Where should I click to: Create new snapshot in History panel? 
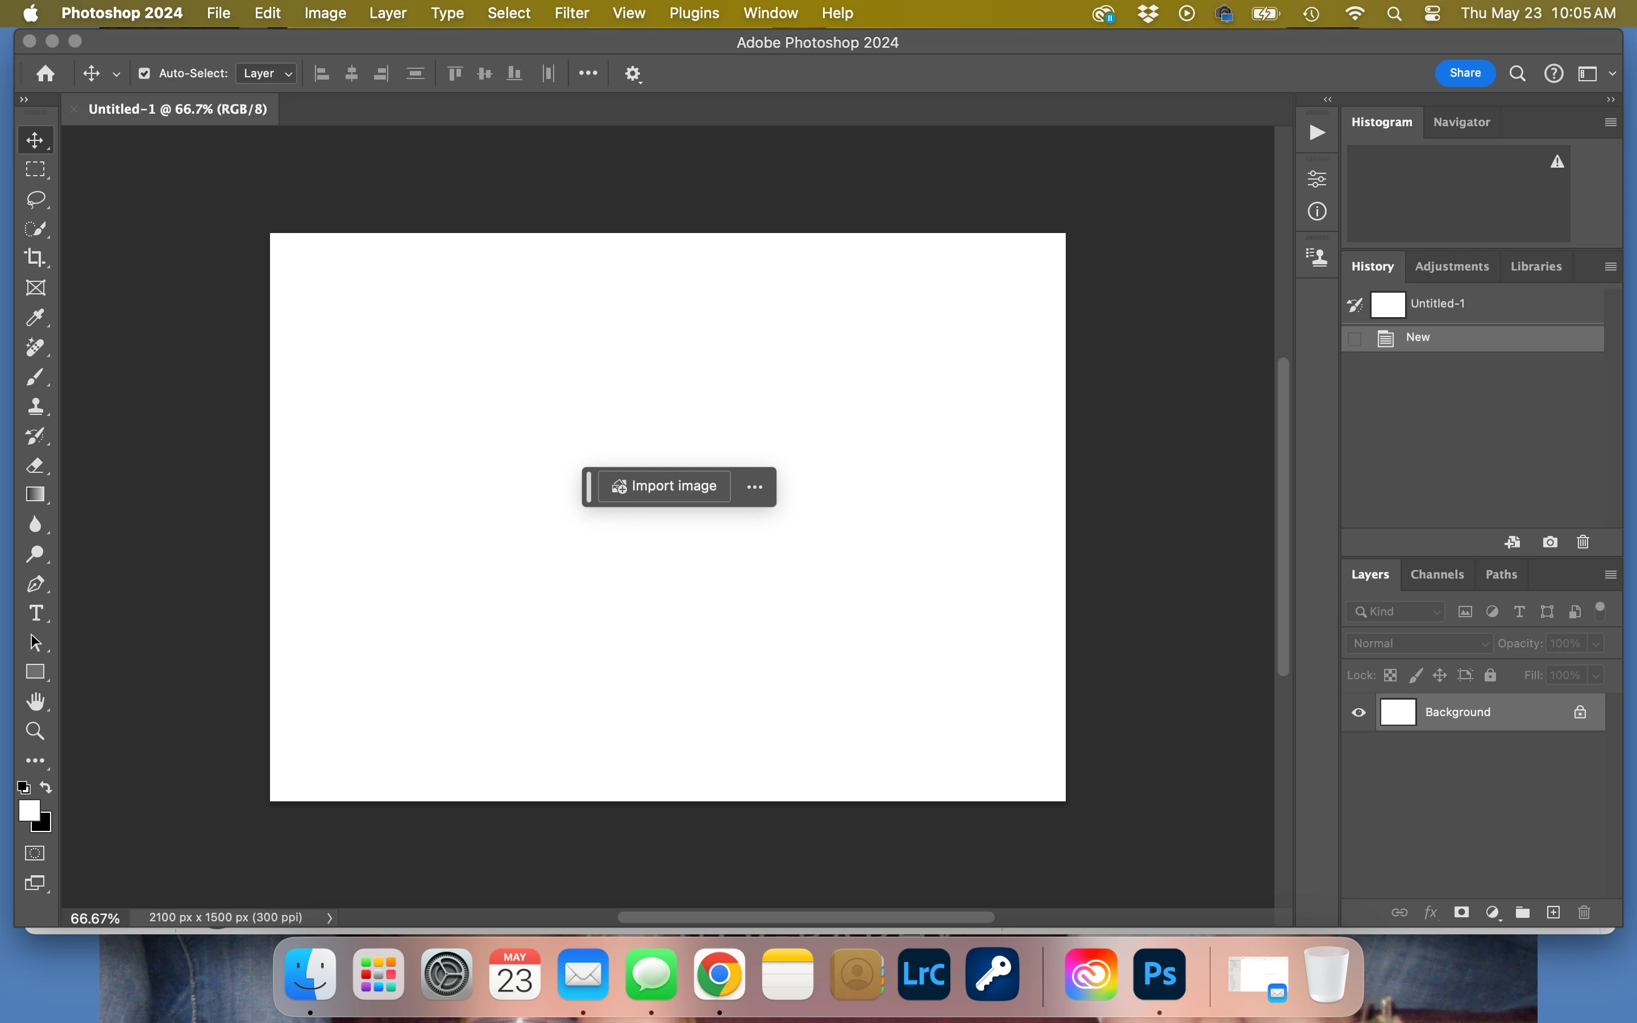1549,542
